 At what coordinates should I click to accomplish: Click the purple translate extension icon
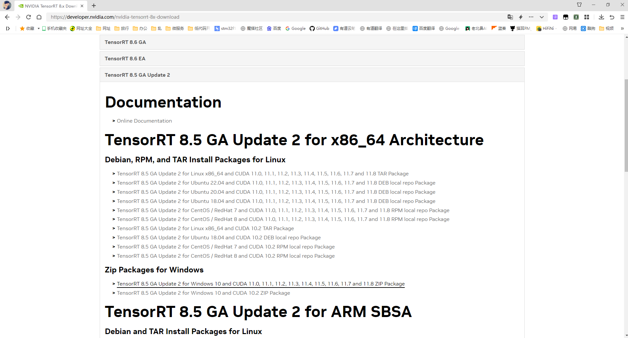tap(555, 17)
